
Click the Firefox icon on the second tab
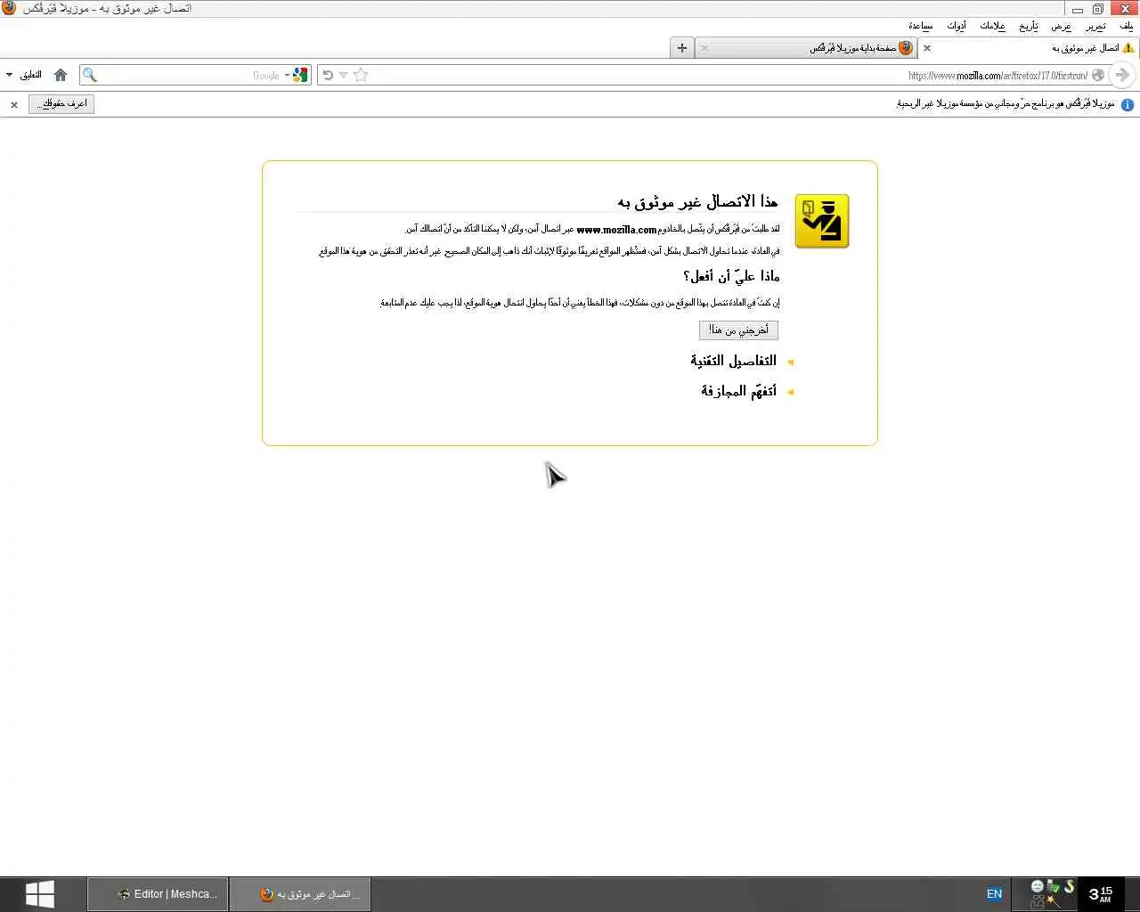click(906, 48)
